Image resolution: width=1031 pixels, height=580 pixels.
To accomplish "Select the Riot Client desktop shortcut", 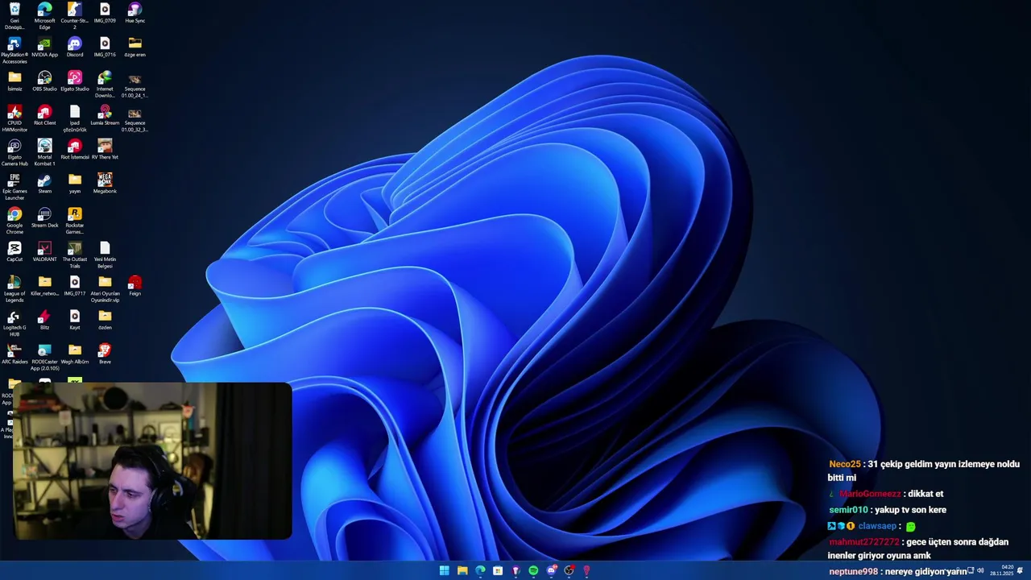I will tap(44, 115).
